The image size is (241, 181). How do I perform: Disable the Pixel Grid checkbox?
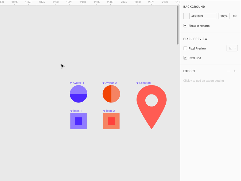tap(185, 58)
